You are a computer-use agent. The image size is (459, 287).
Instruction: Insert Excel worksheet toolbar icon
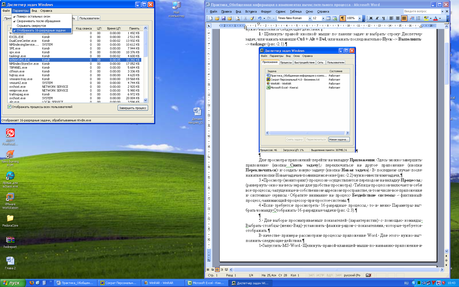335,18
